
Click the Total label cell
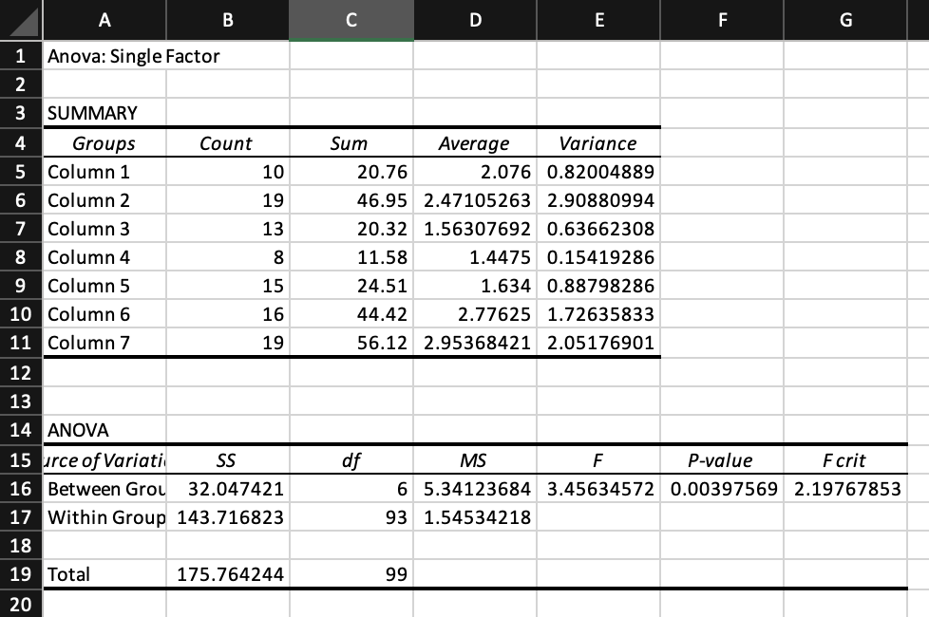104,573
